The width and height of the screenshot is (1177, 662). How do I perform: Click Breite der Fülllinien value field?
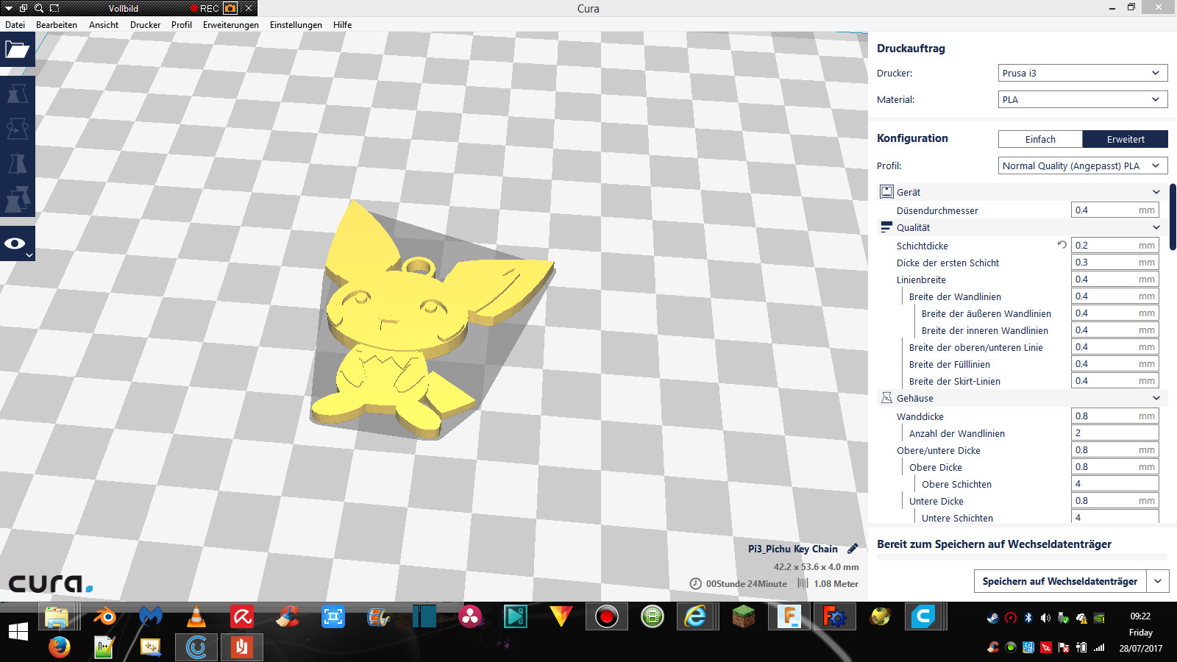pyautogui.click(x=1115, y=363)
